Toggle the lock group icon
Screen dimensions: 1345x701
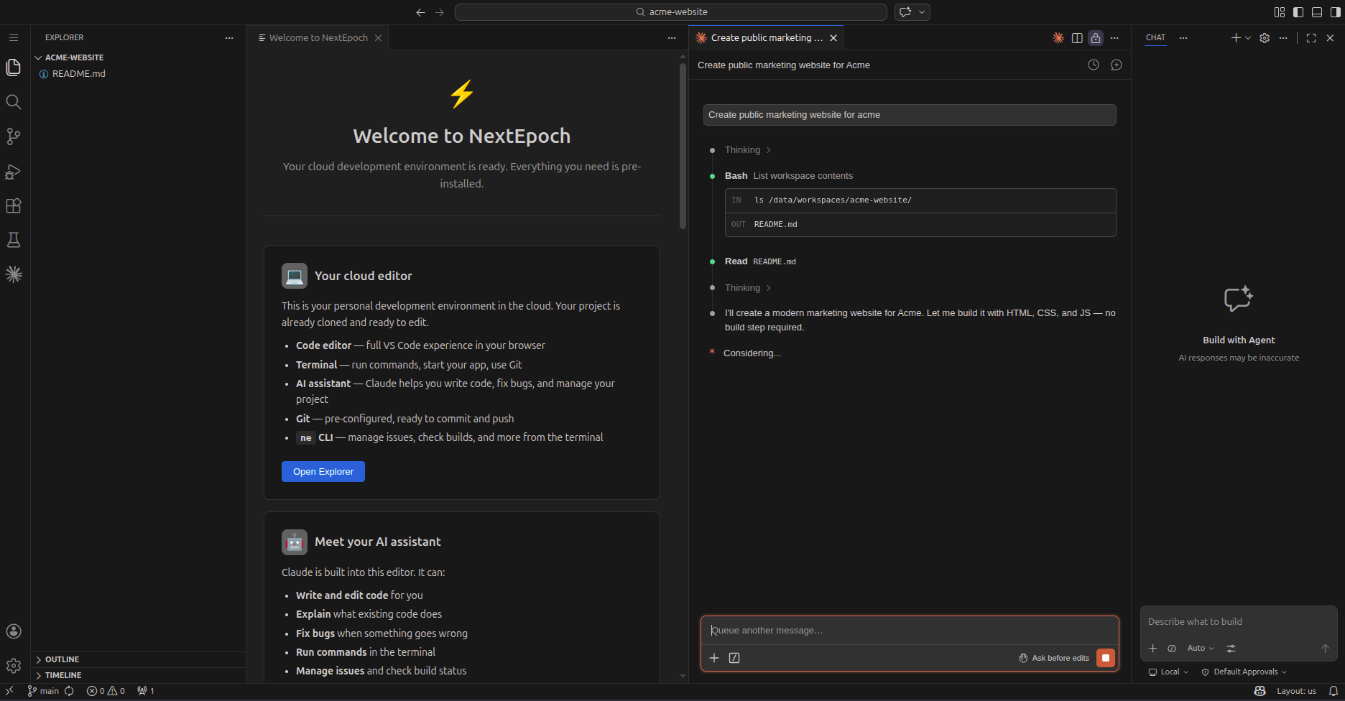(1096, 38)
